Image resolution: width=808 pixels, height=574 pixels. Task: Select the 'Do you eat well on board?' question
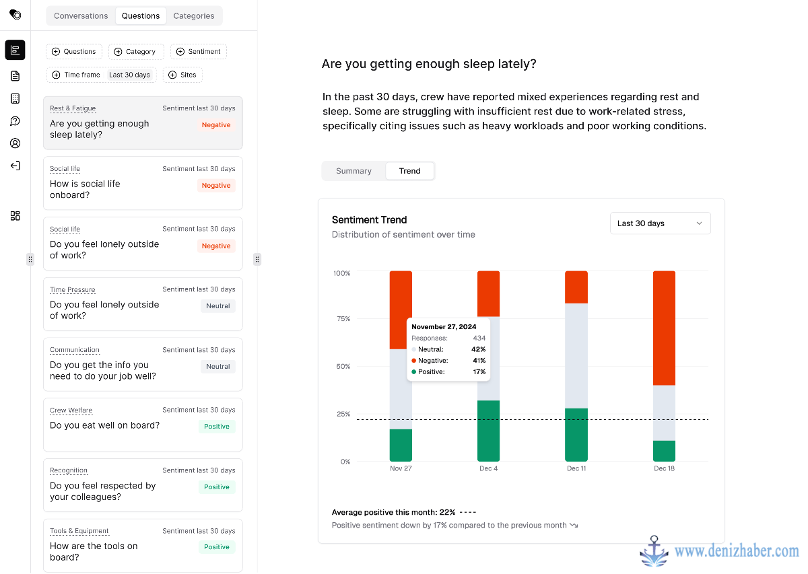(x=143, y=425)
